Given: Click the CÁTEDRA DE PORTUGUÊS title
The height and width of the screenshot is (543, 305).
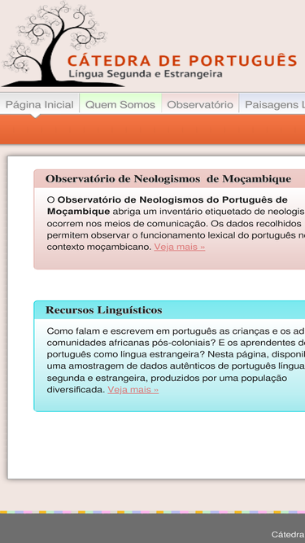Looking at the screenshot, I should point(182,60).
